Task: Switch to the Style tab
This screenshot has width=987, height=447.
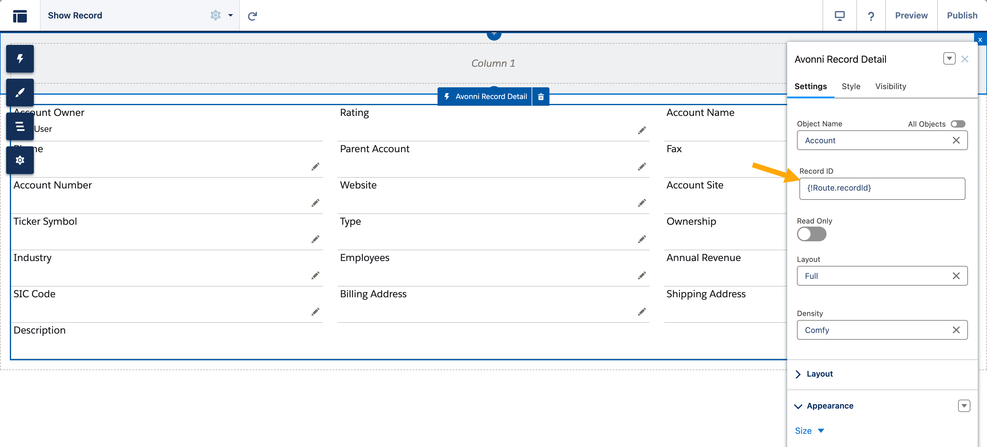Action: pyautogui.click(x=850, y=86)
